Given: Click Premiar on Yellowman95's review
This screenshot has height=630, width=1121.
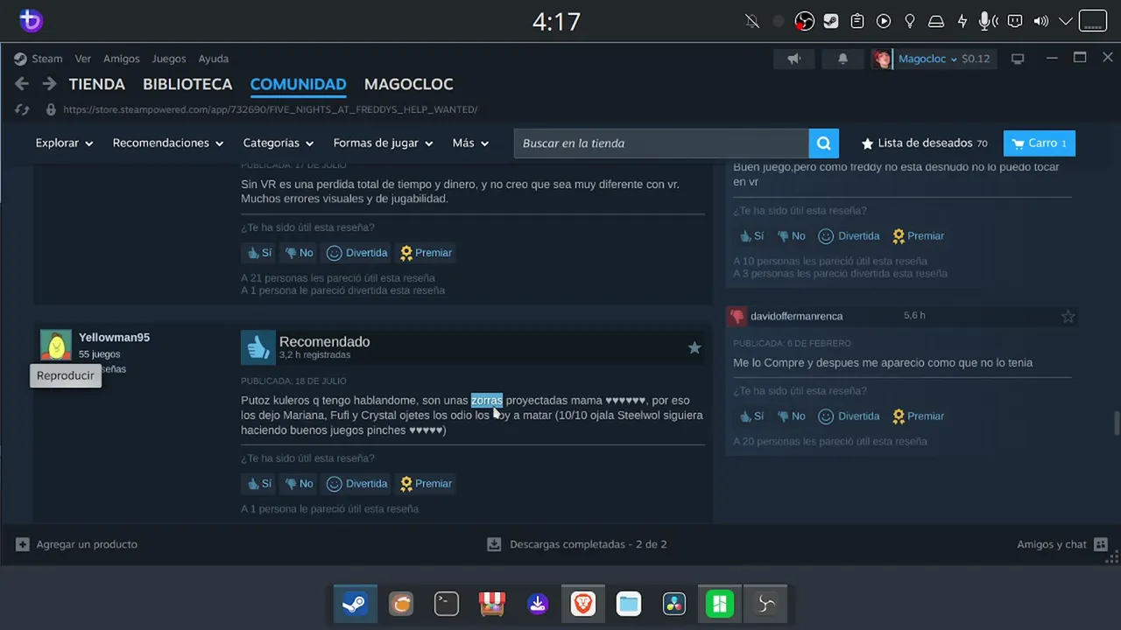Looking at the screenshot, I should 427,484.
